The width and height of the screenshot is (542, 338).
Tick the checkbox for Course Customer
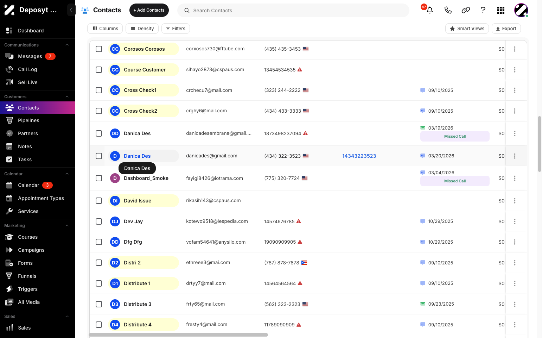99,70
